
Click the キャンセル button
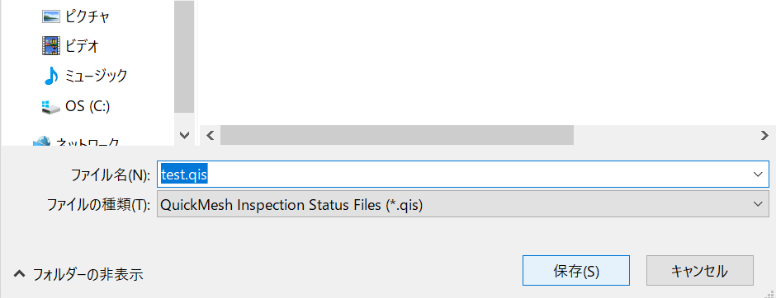click(x=700, y=270)
